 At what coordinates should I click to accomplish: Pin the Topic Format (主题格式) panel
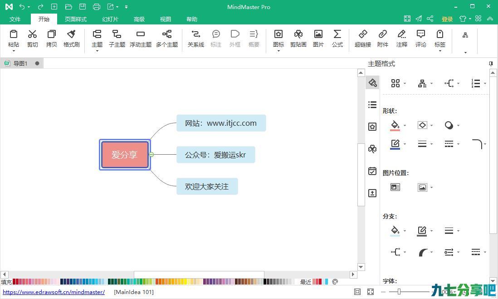(491, 64)
